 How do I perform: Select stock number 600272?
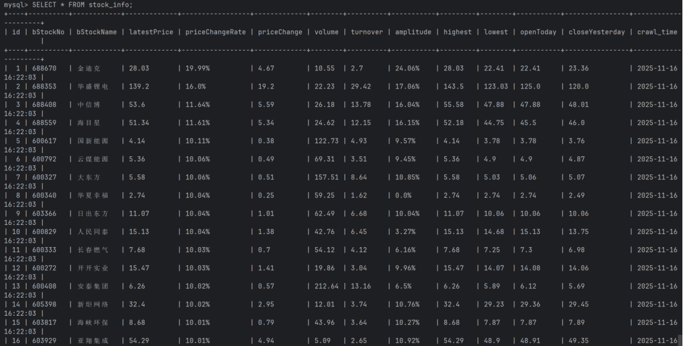44,268
